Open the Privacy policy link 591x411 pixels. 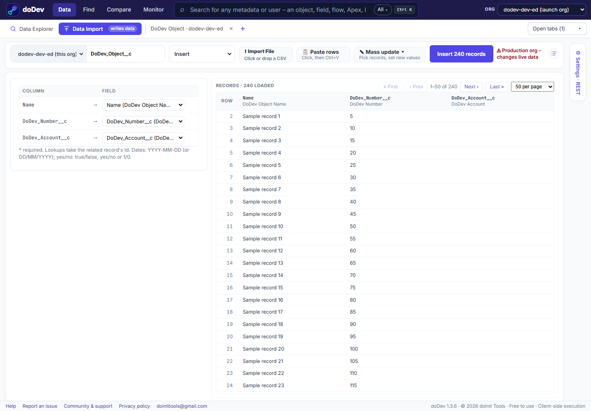135,406
